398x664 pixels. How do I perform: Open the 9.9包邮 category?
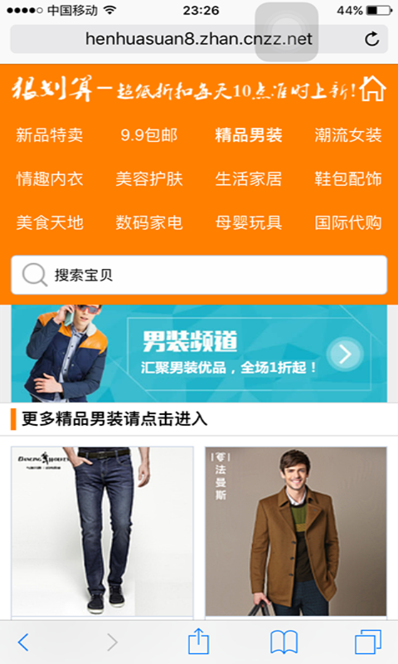[149, 135]
